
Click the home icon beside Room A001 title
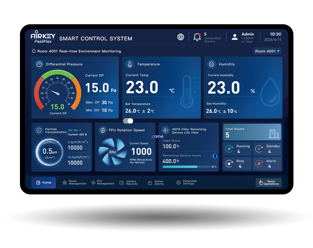click(x=34, y=51)
